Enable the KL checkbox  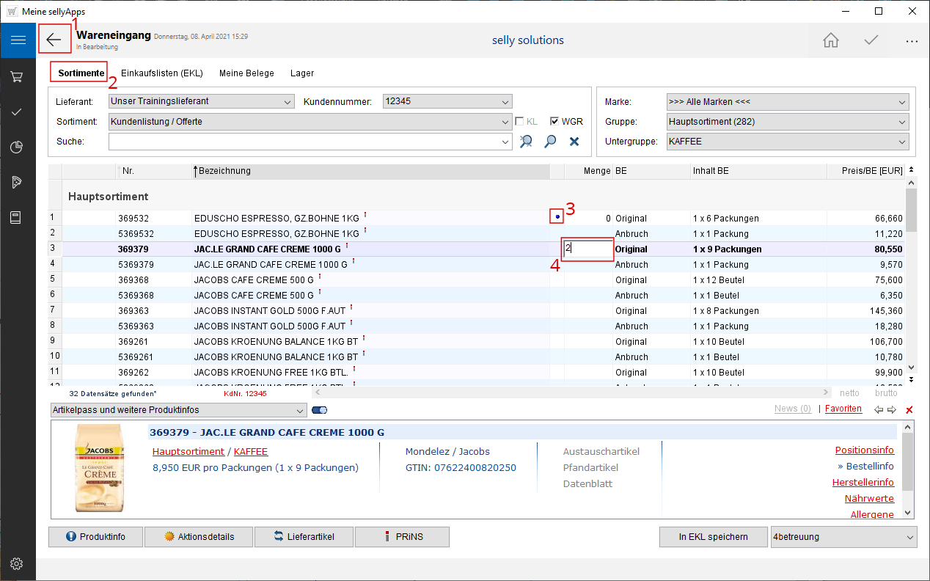point(519,122)
